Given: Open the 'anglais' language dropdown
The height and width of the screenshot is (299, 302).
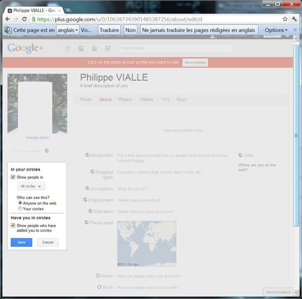Looking at the screenshot, I should pyautogui.click(x=68, y=30).
